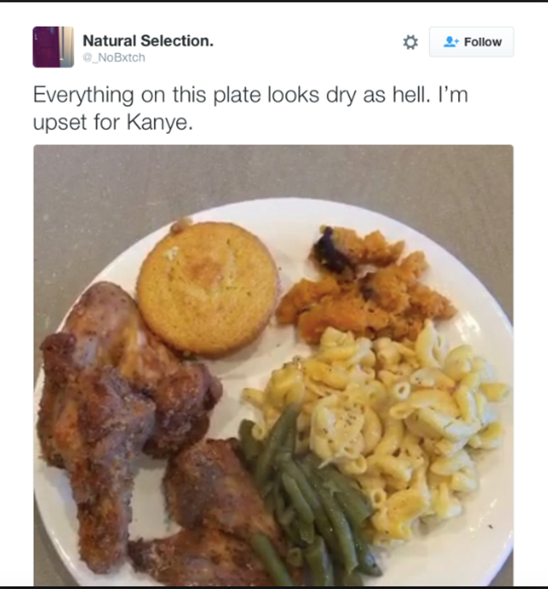This screenshot has height=589, width=548.
Task: Open the attached food plate photo
Action: point(273,365)
